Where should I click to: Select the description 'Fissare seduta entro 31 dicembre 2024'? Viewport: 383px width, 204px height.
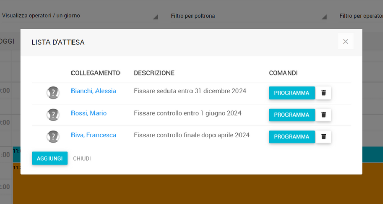(x=190, y=91)
